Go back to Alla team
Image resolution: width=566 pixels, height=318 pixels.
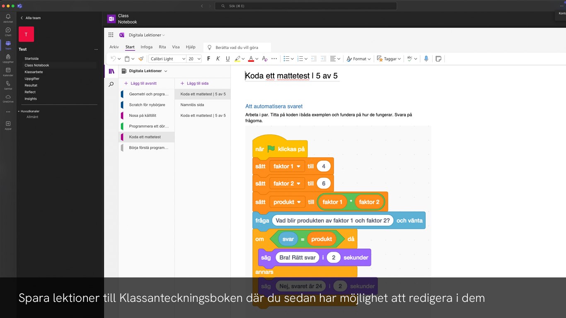30,18
